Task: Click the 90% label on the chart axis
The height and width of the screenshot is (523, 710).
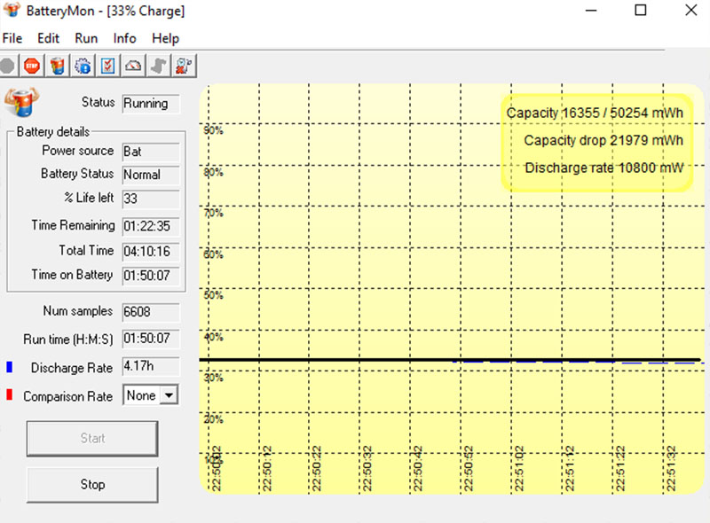Action: 213,130
